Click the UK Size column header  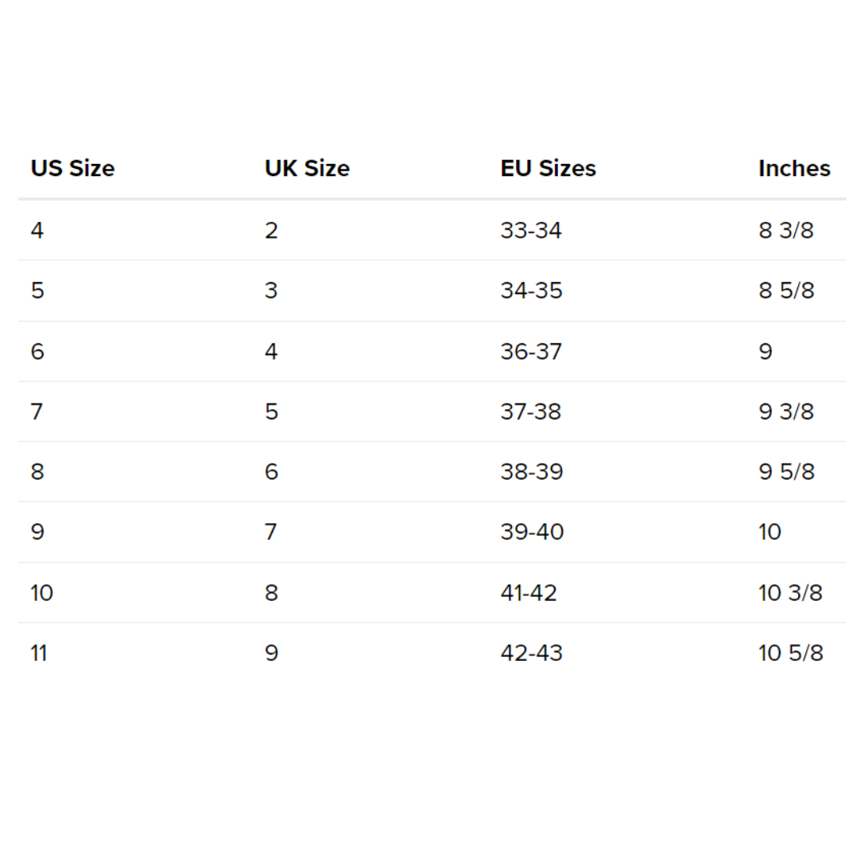point(307,169)
